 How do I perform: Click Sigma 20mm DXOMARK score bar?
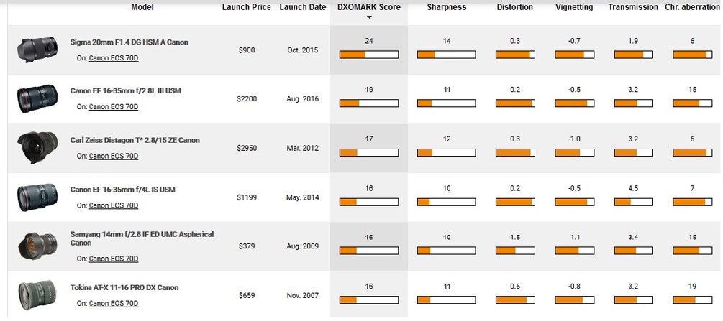[369, 55]
